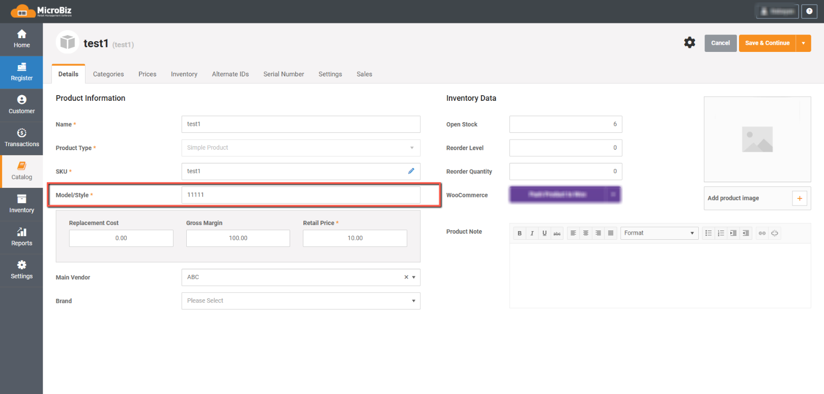Click the MicroBiz logo
The height and width of the screenshot is (394, 824).
pos(41,11)
